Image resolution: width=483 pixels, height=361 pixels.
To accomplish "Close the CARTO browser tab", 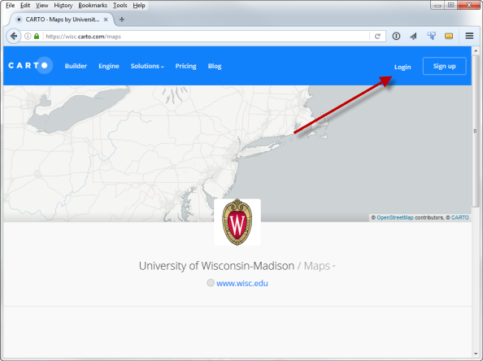I will click(106, 20).
